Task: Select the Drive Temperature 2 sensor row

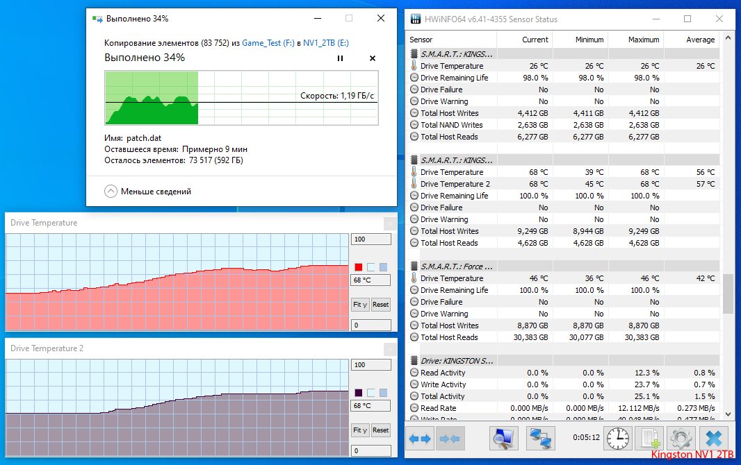Action: 563,184
